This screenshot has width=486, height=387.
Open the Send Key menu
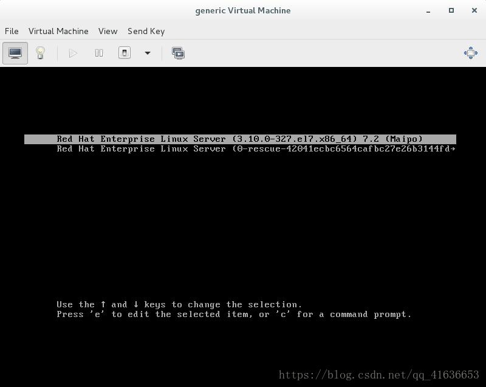click(x=146, y=31)
